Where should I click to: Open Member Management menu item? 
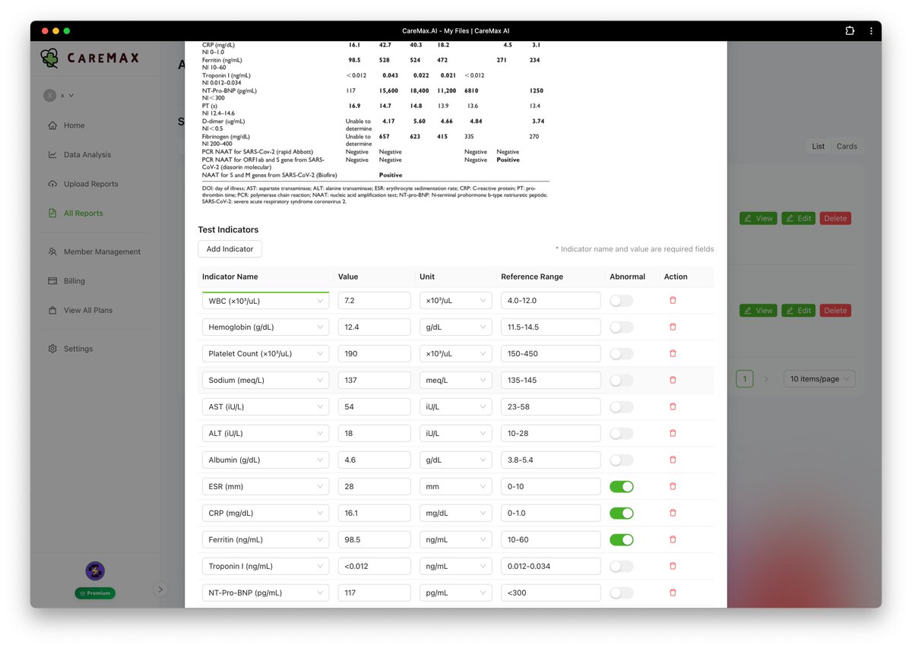click(x=103, y=251)
